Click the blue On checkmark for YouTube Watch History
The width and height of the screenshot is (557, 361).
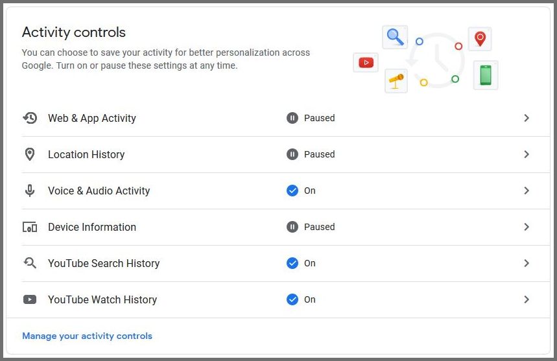(x=292, y=299)
